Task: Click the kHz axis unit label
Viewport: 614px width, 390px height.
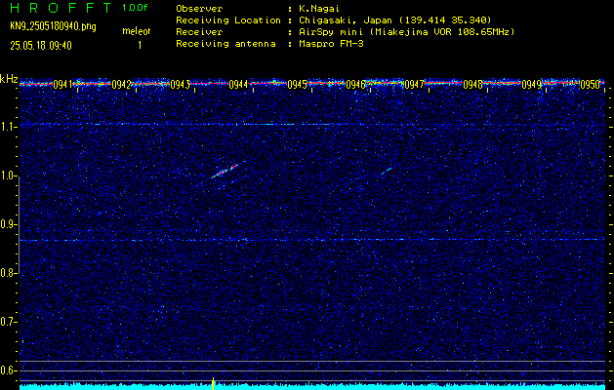Action: point(9,79)
